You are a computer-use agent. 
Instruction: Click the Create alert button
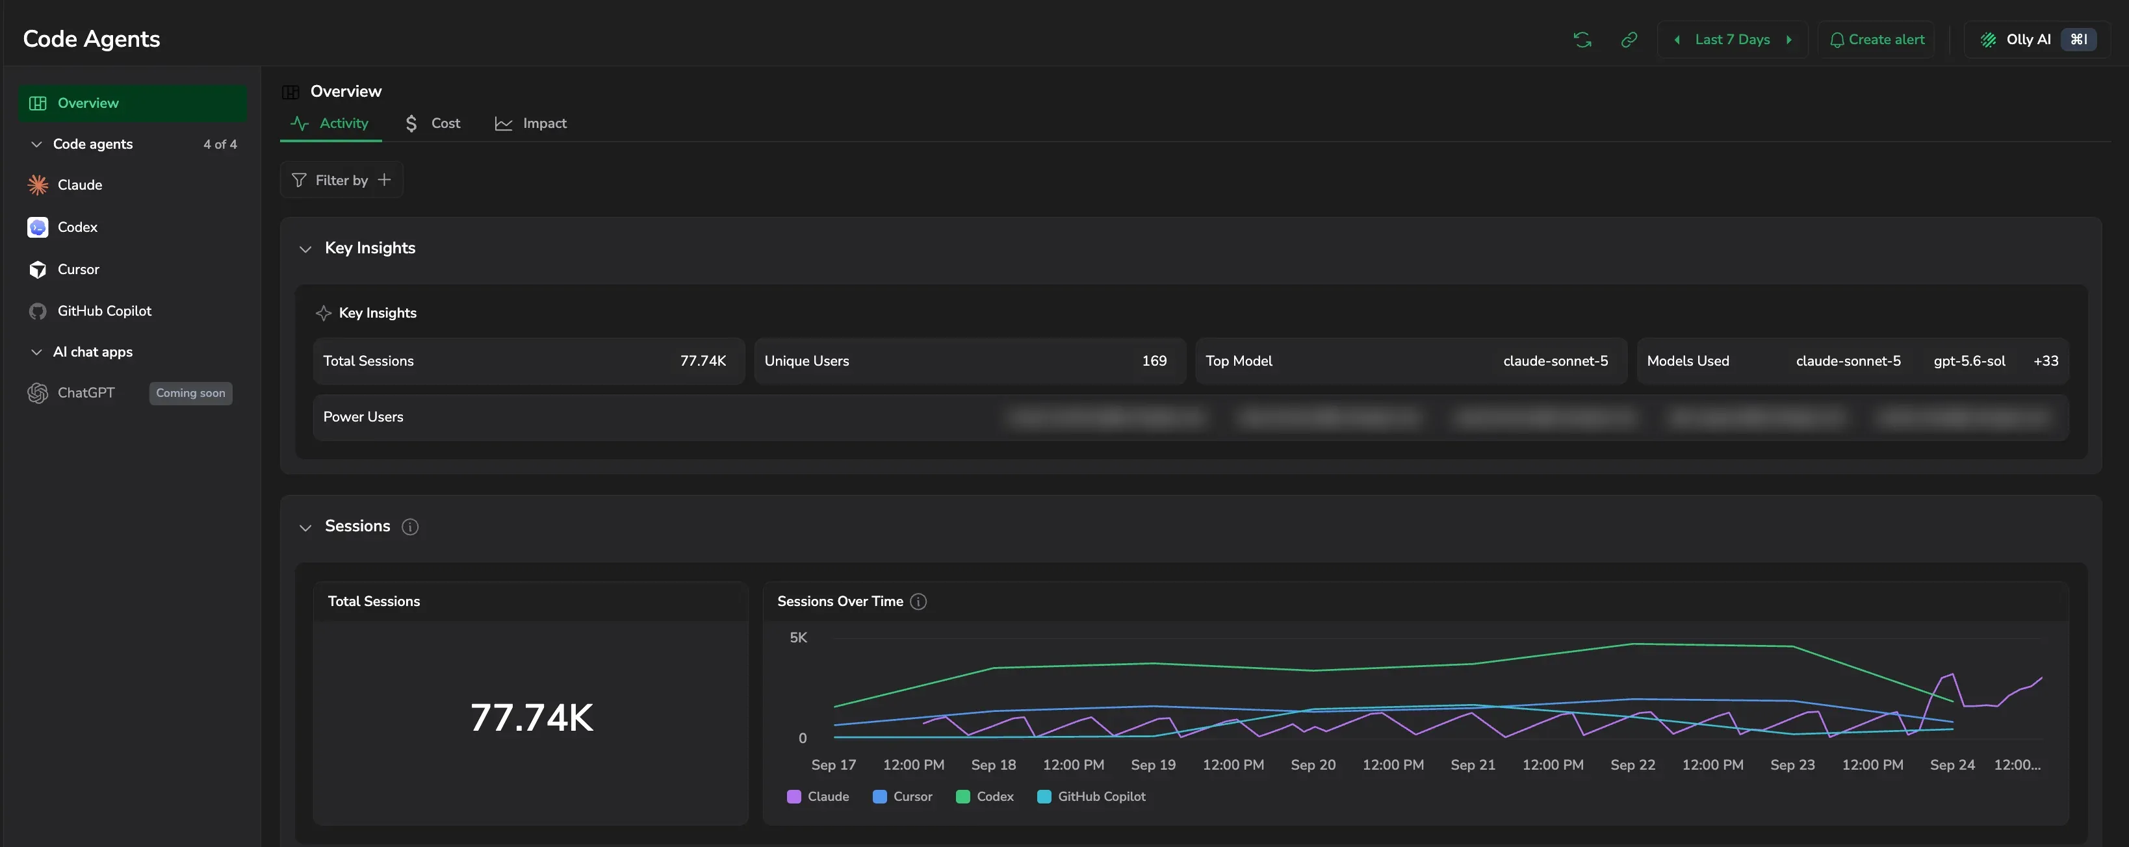[x=1876, y=40]
